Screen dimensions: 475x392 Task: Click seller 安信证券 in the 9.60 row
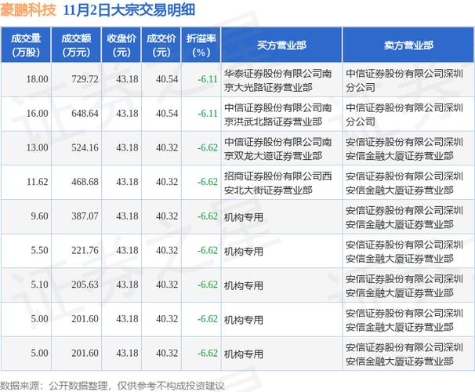404,217
